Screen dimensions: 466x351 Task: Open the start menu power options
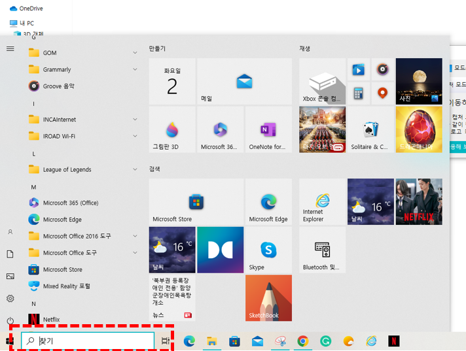click(x=10, y=320)
